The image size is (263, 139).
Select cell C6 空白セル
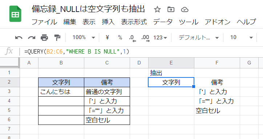pyautogui.click(x=107, y=120)
